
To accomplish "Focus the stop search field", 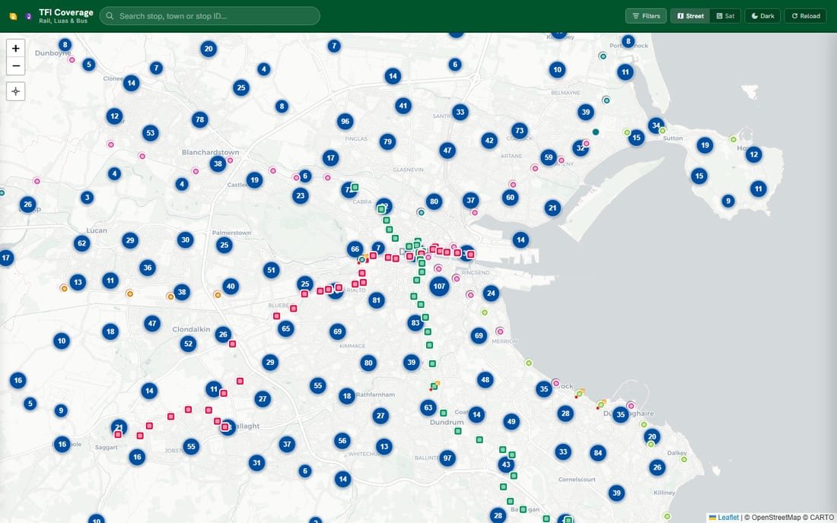I will pos(210,16).
